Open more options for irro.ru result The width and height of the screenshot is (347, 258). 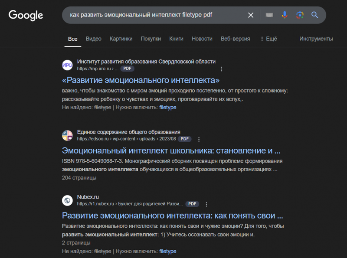click(221, 69)
